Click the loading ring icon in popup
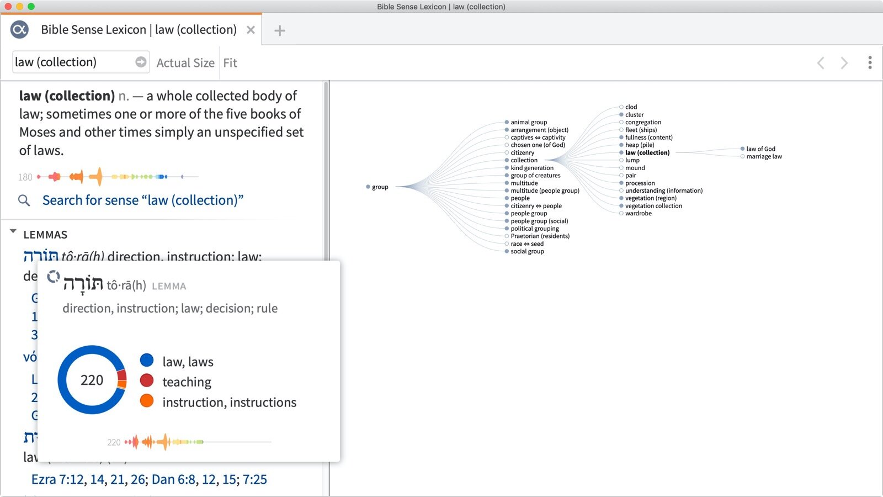 pos(54,277)
